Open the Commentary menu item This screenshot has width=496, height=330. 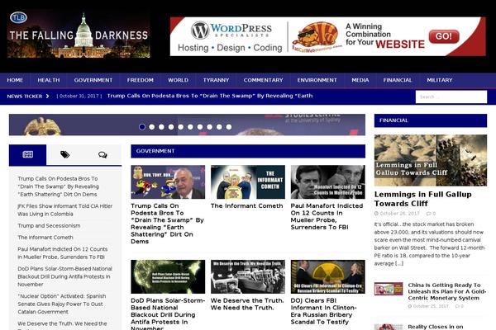coord(263,80)
